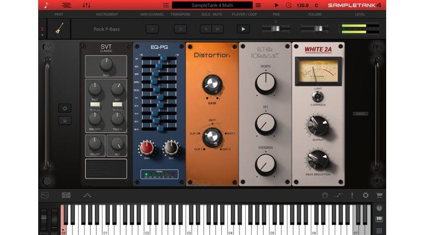Click the pitch wheel

click(x=44, y=220)
